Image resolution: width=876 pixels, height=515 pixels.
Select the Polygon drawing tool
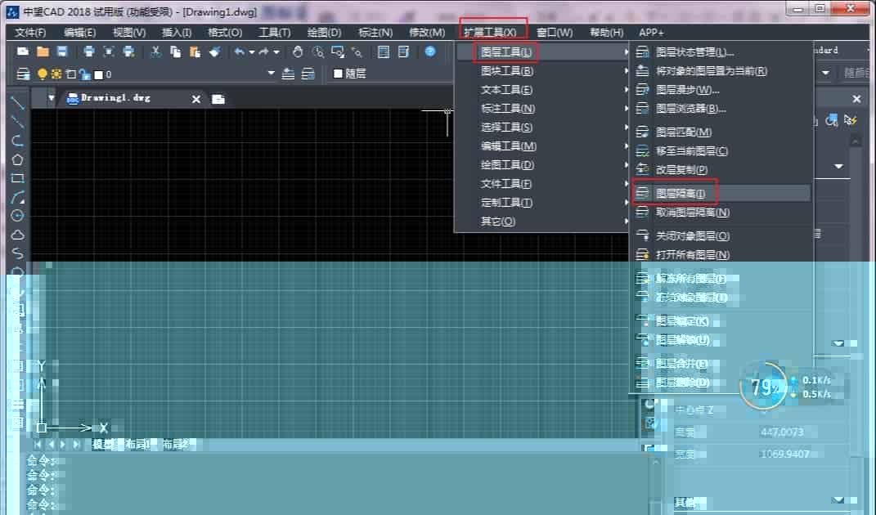tap(17, 159)
